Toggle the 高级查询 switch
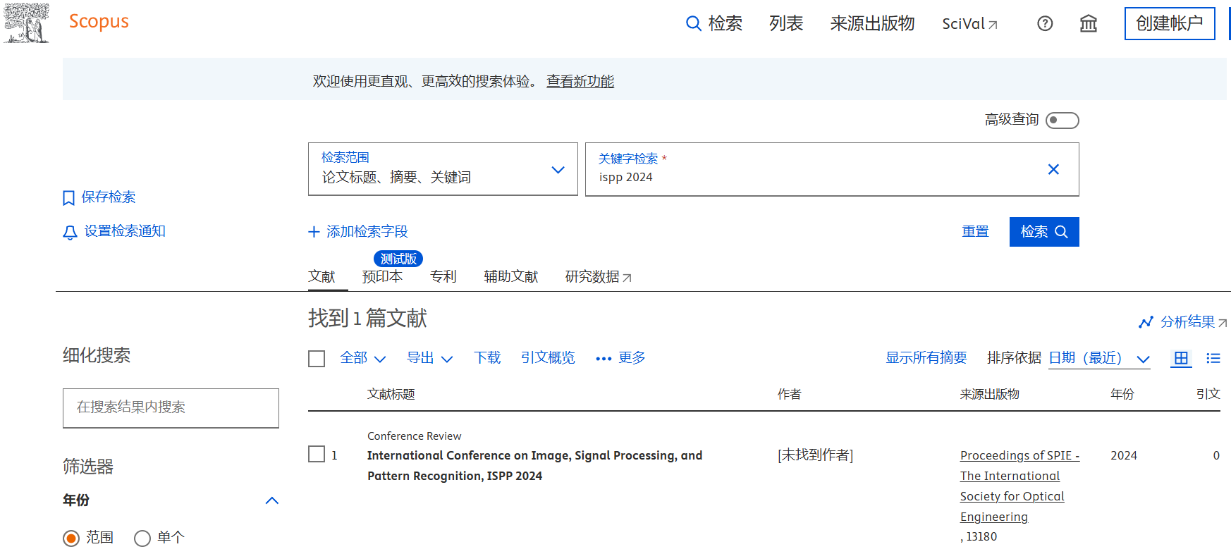This screenshot has width=1231, height=554. click(x=1062, y=121)
